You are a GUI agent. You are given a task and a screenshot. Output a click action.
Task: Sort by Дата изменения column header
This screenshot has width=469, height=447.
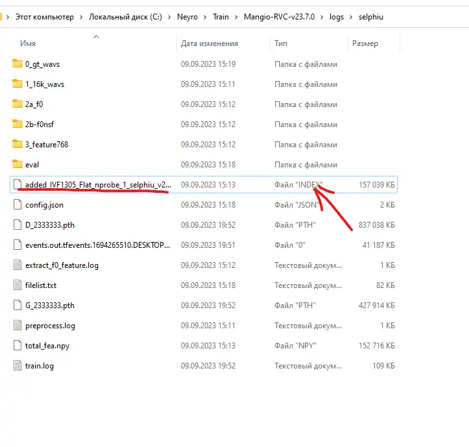[210, 43]
